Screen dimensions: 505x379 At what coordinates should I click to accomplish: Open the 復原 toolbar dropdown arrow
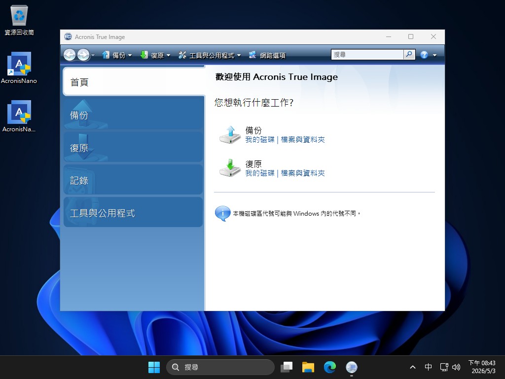[x=169, y=55]
